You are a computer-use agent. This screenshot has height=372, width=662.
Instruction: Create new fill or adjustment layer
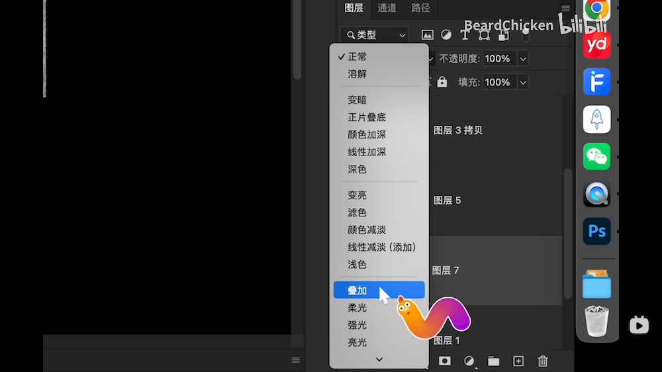(x=469, y=361)
